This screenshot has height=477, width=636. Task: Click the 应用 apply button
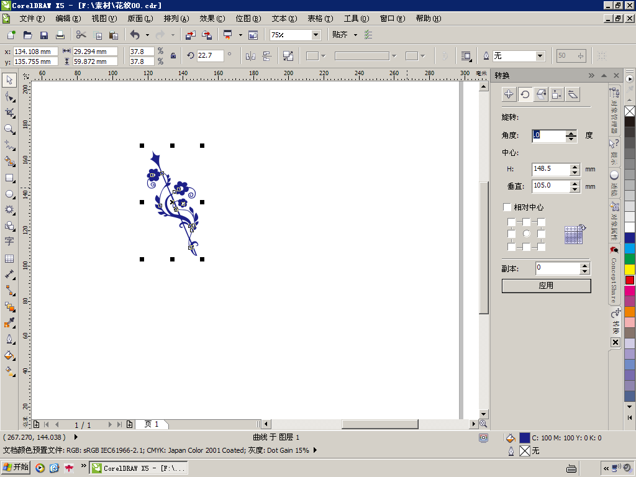click(546, 286)
